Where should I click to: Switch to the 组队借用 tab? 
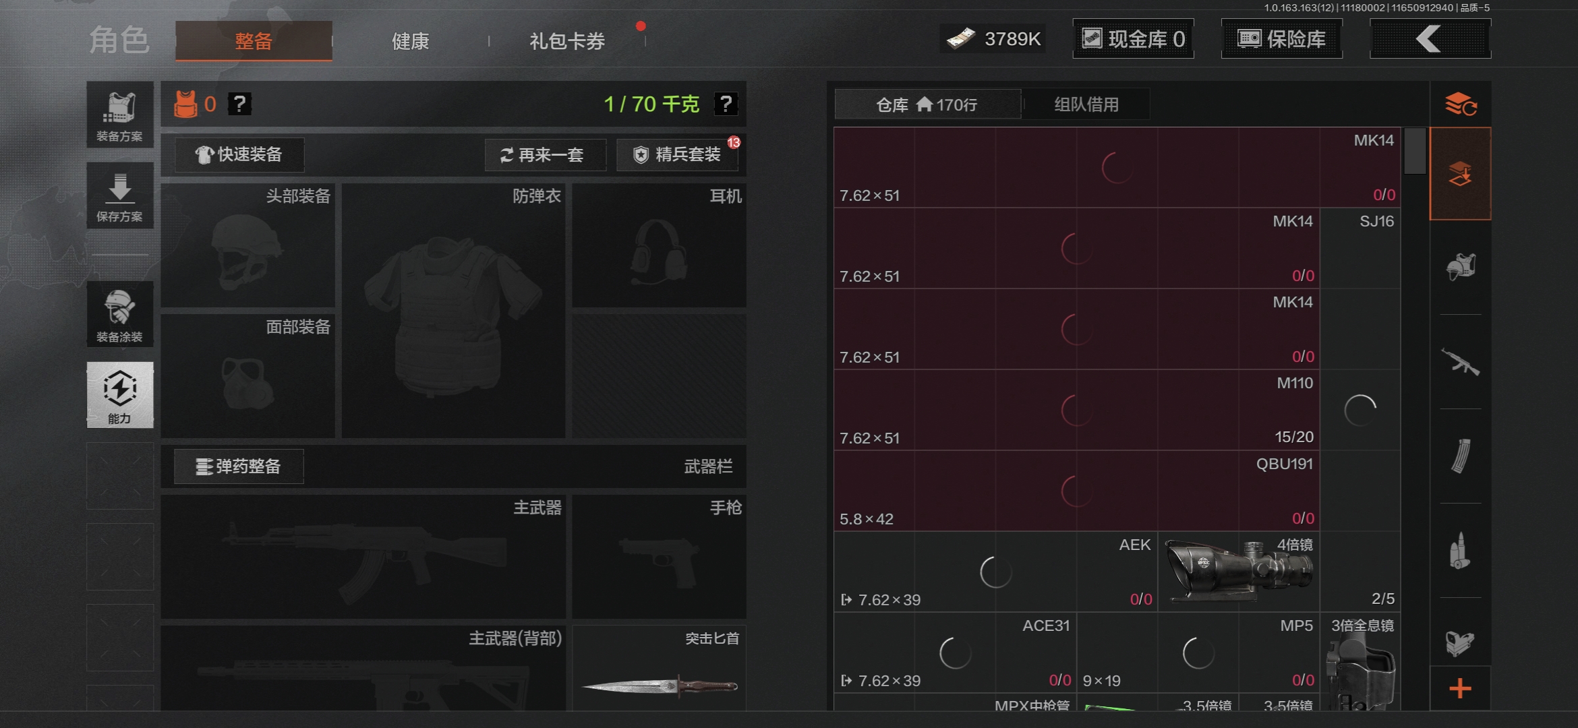pos(1086,103)
